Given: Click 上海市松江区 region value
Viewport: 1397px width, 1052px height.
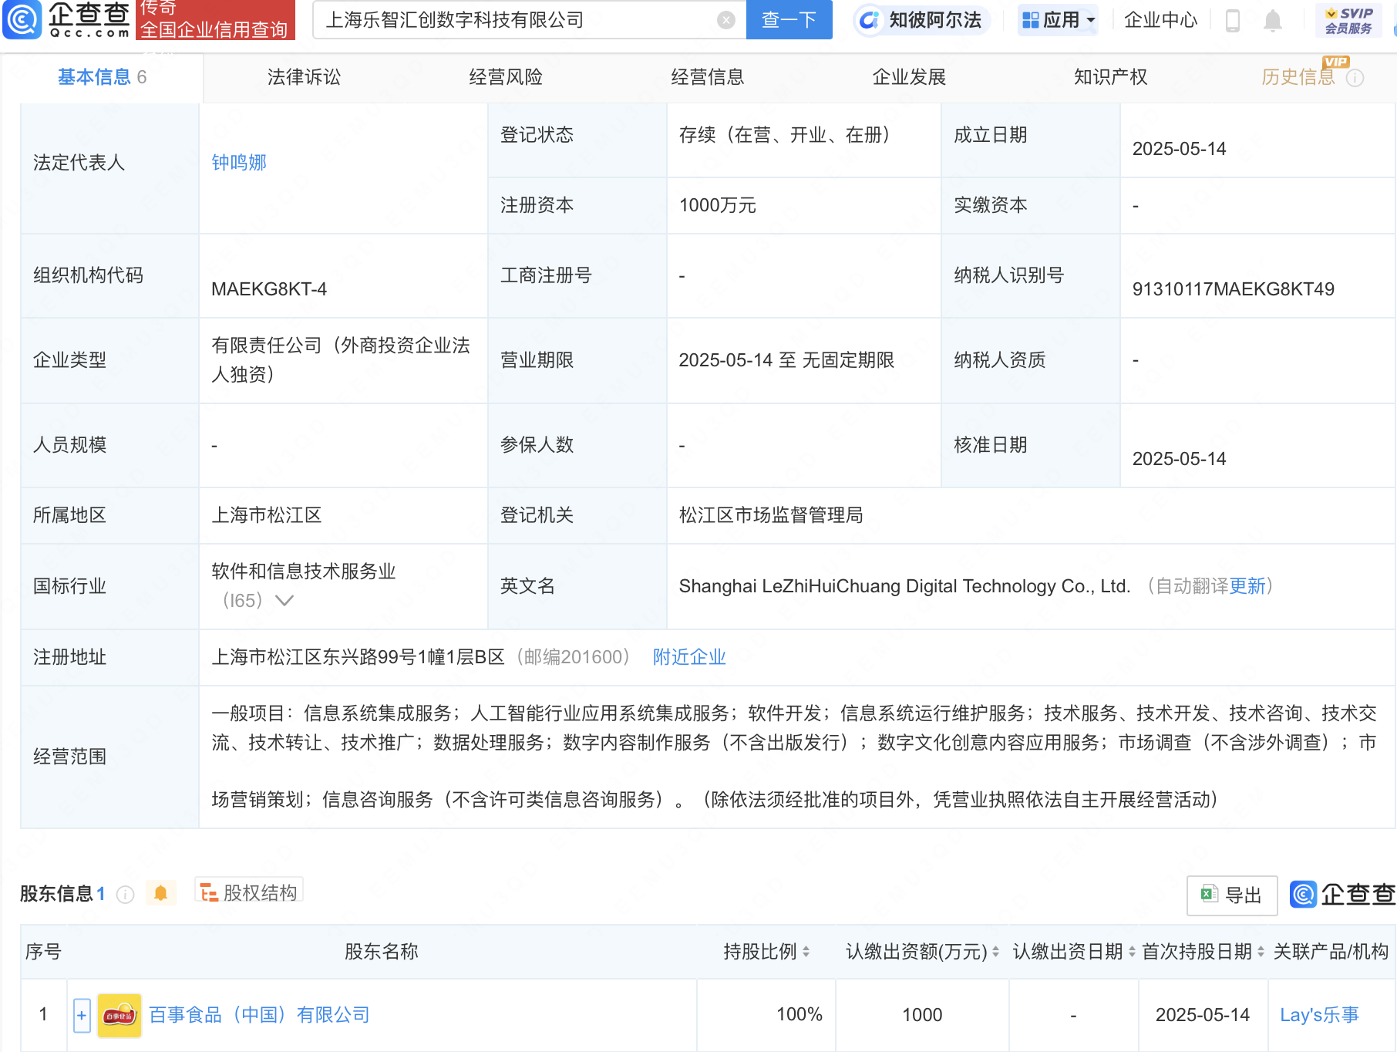Looking at the screenshot, I should click(x=267, y=515).
